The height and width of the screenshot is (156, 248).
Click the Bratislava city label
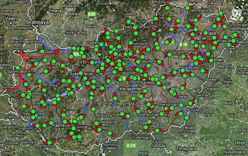point(37,22)
